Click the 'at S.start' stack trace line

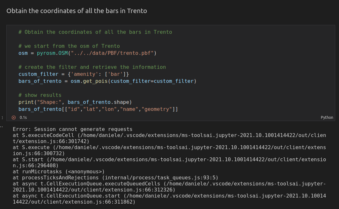pyautogui.click(x=169, y=162)
